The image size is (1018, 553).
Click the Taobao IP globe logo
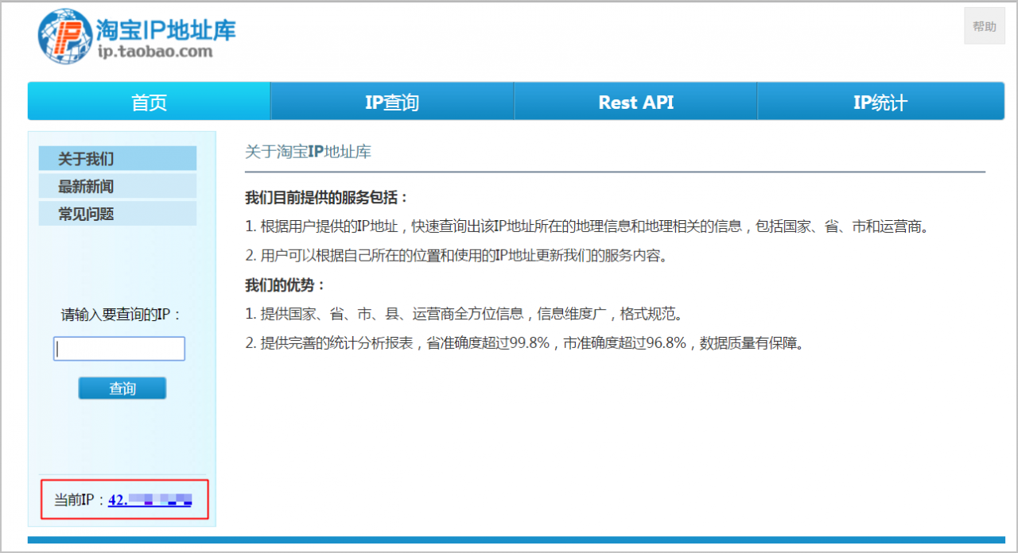tap(65, 37)
